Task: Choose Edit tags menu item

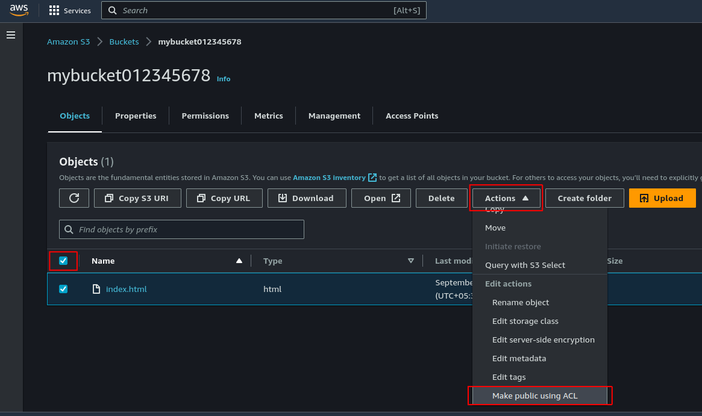Action: [x=540, y=377]
